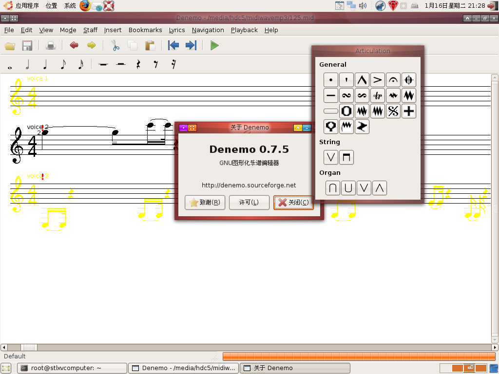Add fermata articulation
The width and height of the screenshot is (499, 374).
coord(393,80)
